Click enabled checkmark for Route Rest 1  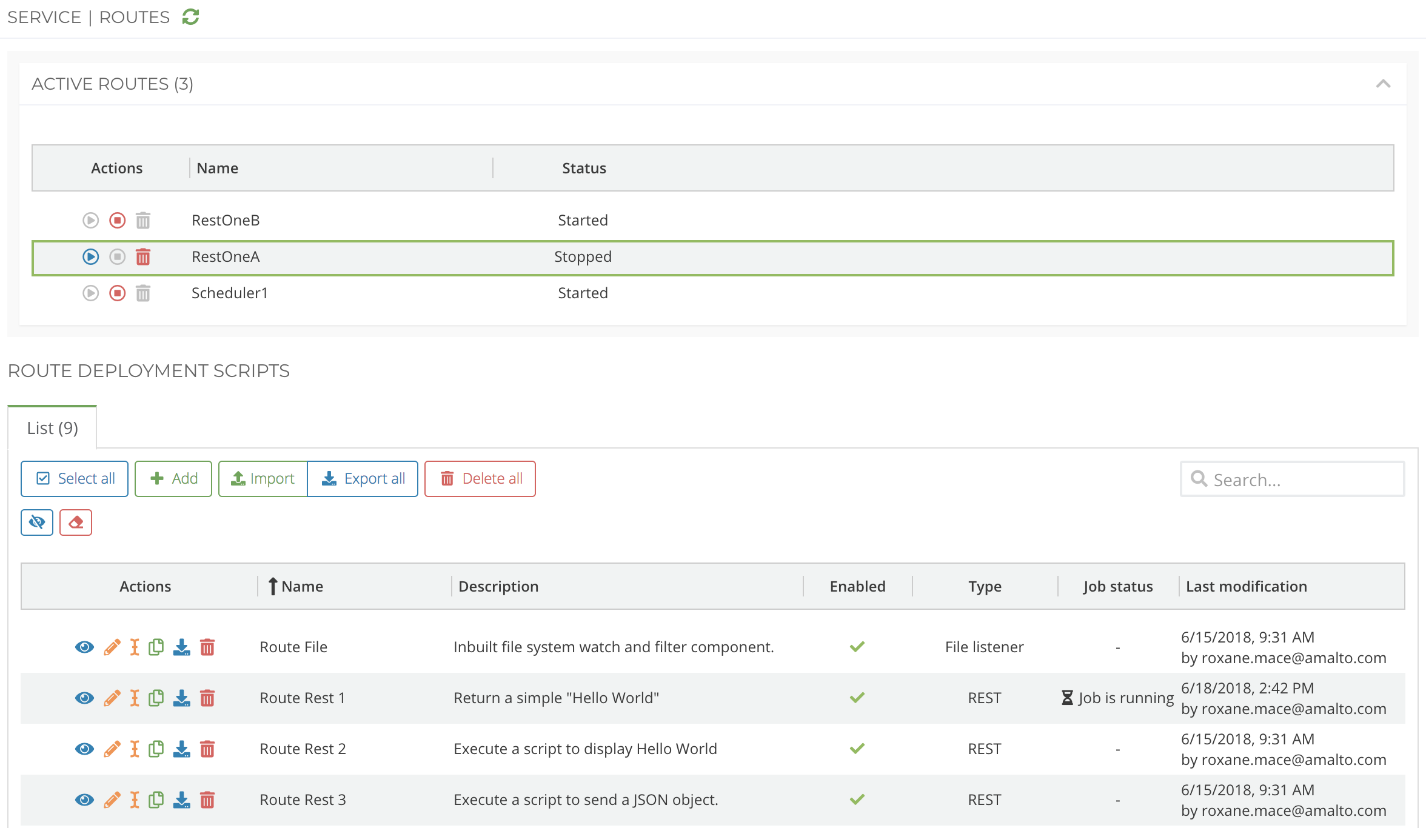click(857, 698)
